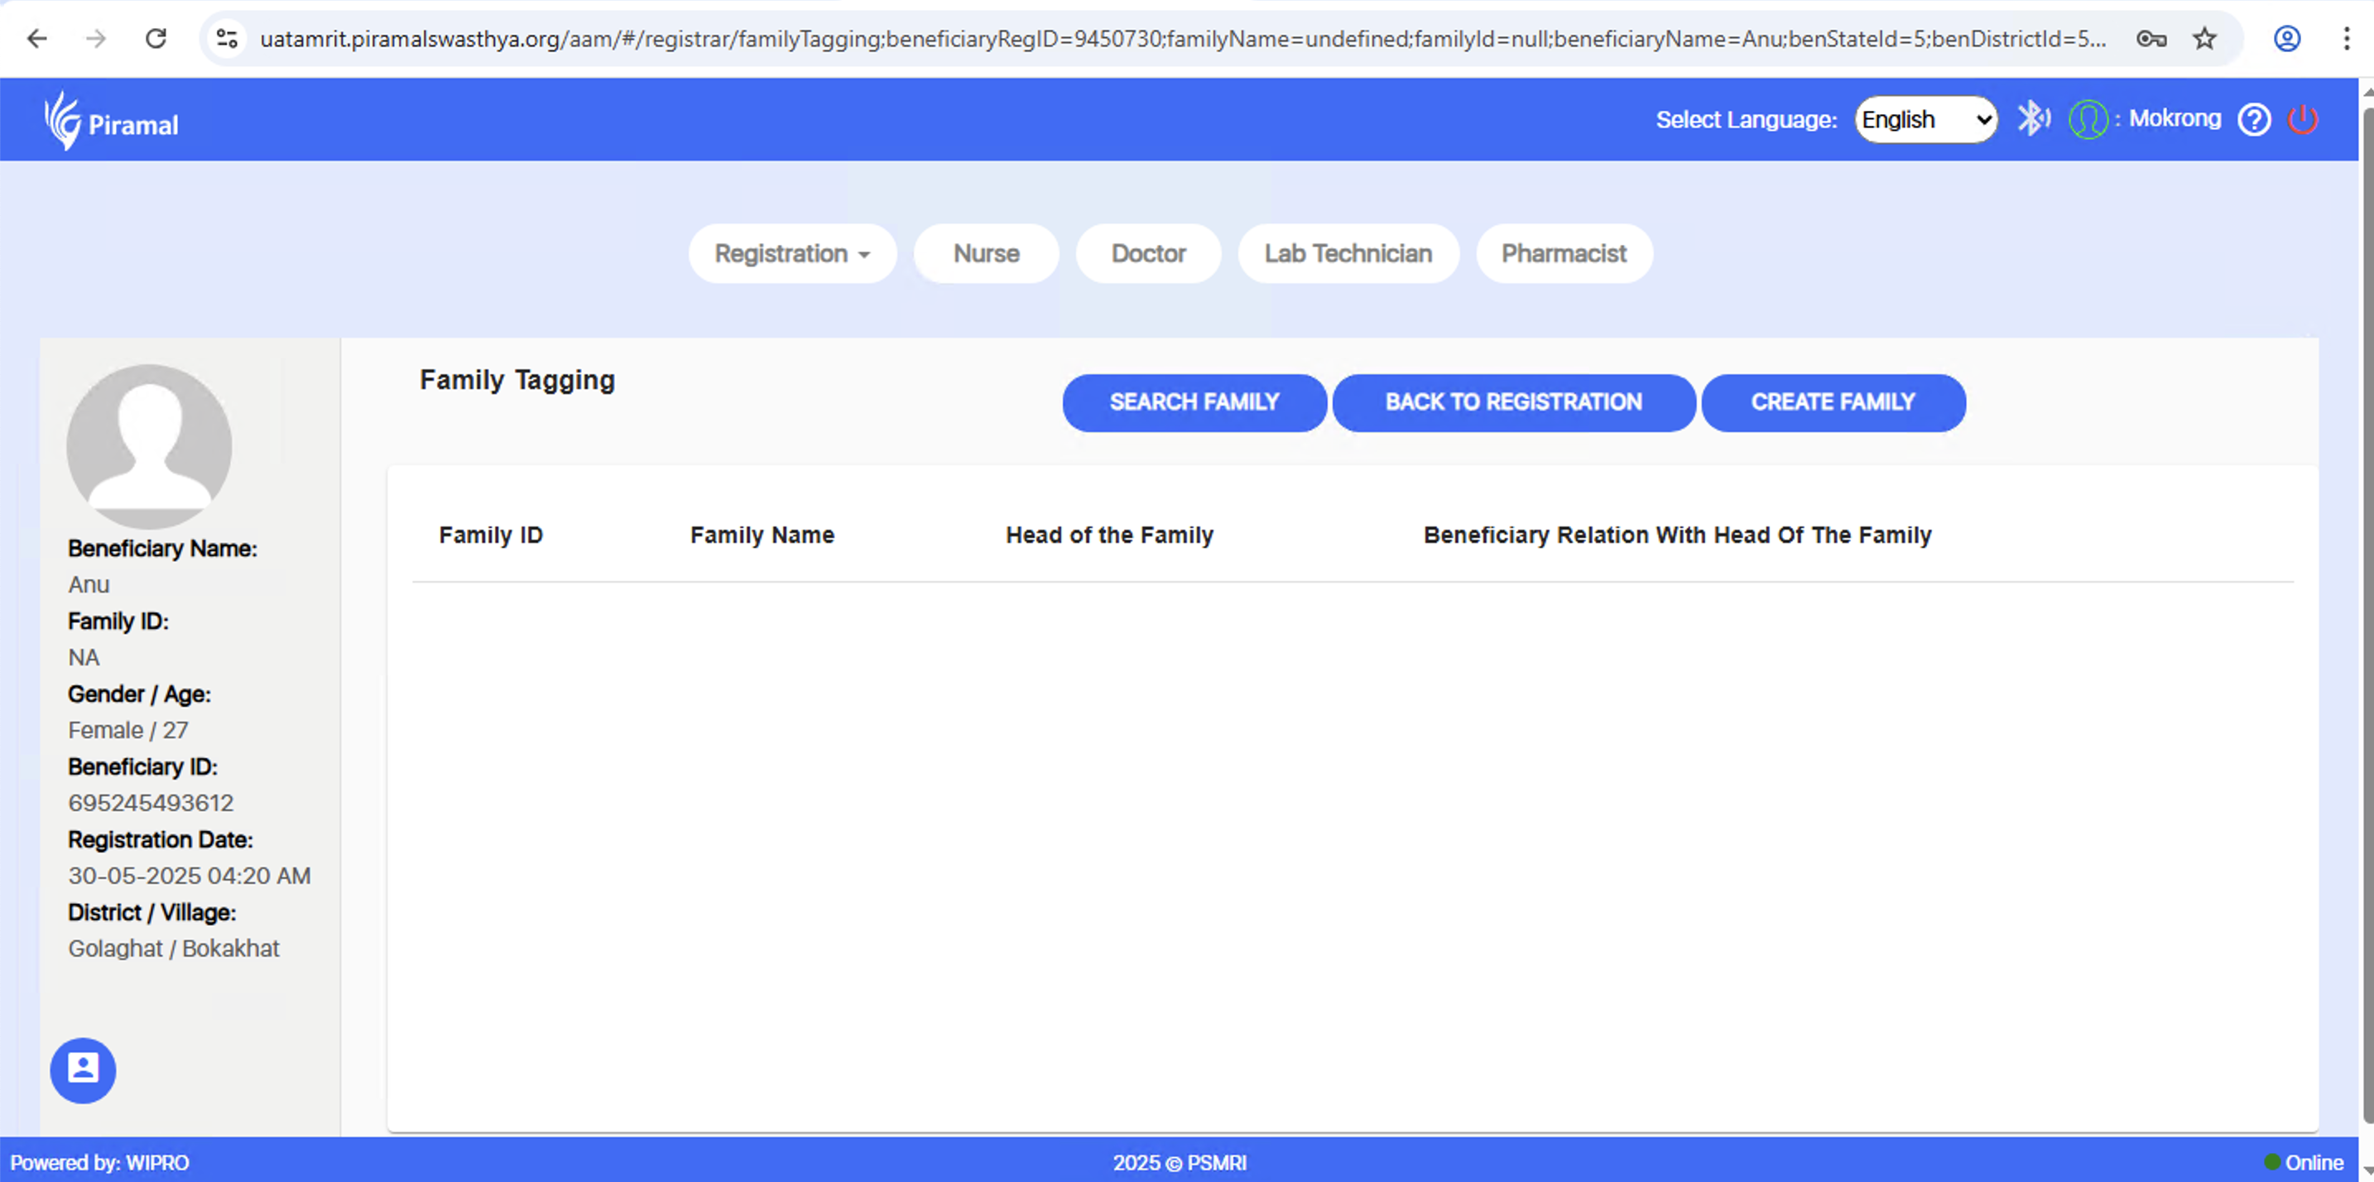Click the SEARCH FAMILY button
The image size is (2374, 1182).
tap(1194, 402)
